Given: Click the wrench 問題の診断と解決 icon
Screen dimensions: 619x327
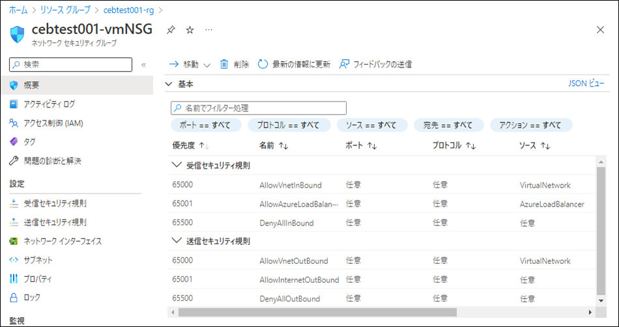Looking at the screenshot, I should coord(14,161).
